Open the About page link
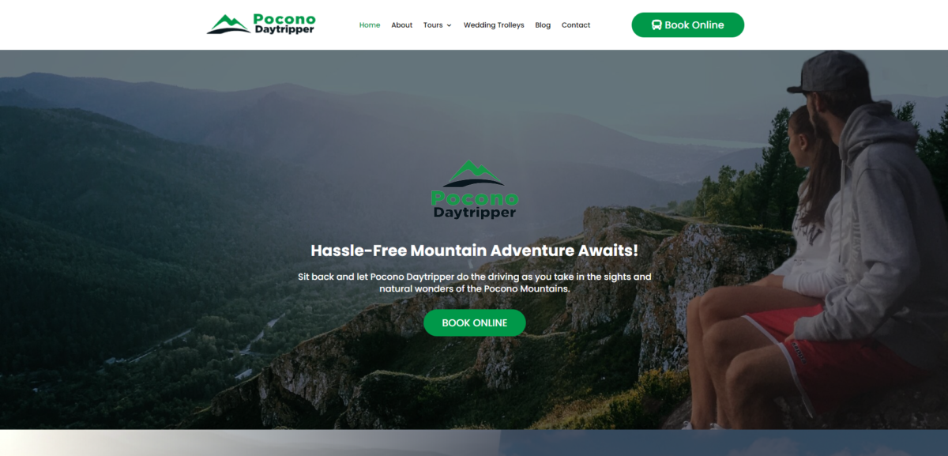Image resolution: width=948 pixels, height=456 pixels. [402, 25]
